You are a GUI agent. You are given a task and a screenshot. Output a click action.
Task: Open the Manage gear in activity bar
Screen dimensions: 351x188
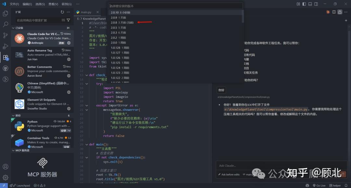[x=6, y=178]
